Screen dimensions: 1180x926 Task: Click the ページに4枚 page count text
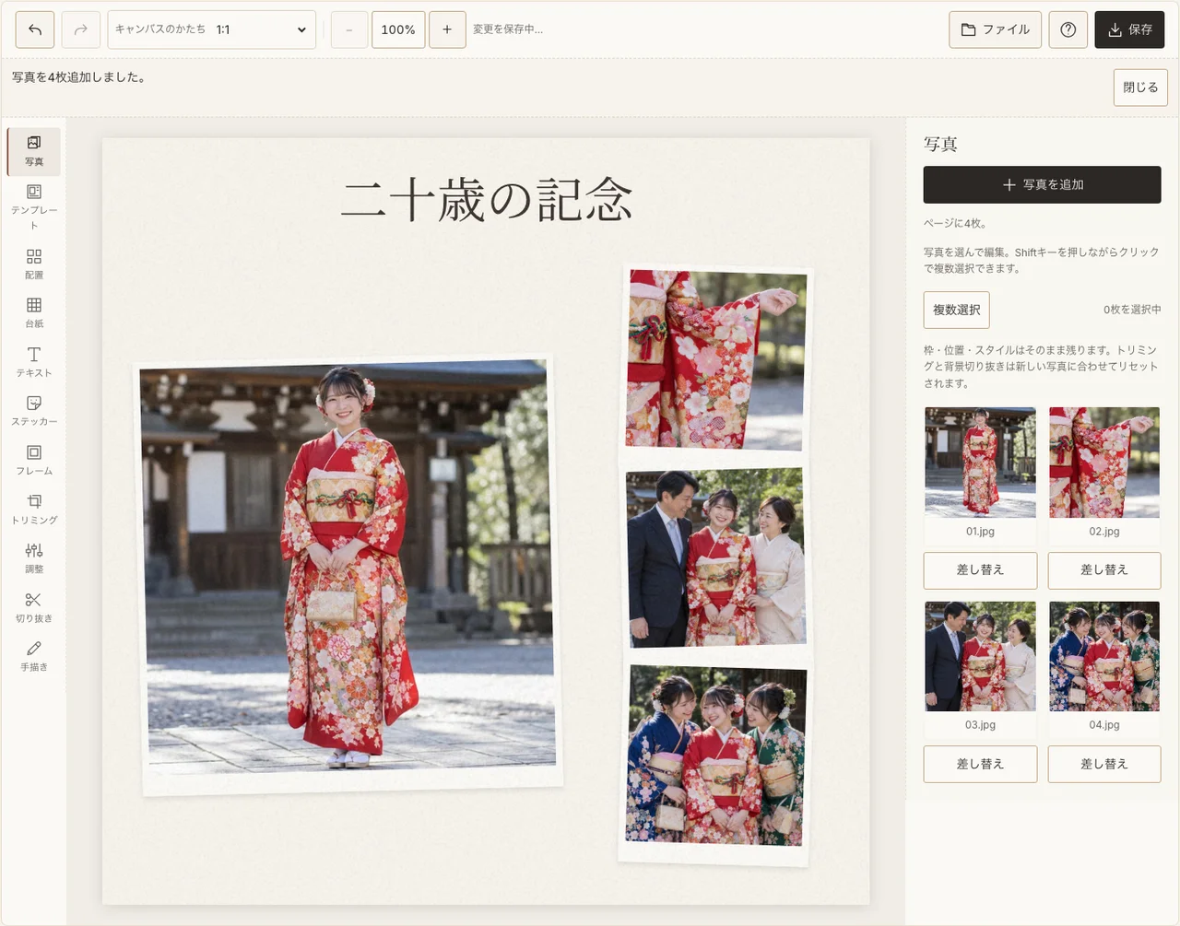tap(955, 223)
